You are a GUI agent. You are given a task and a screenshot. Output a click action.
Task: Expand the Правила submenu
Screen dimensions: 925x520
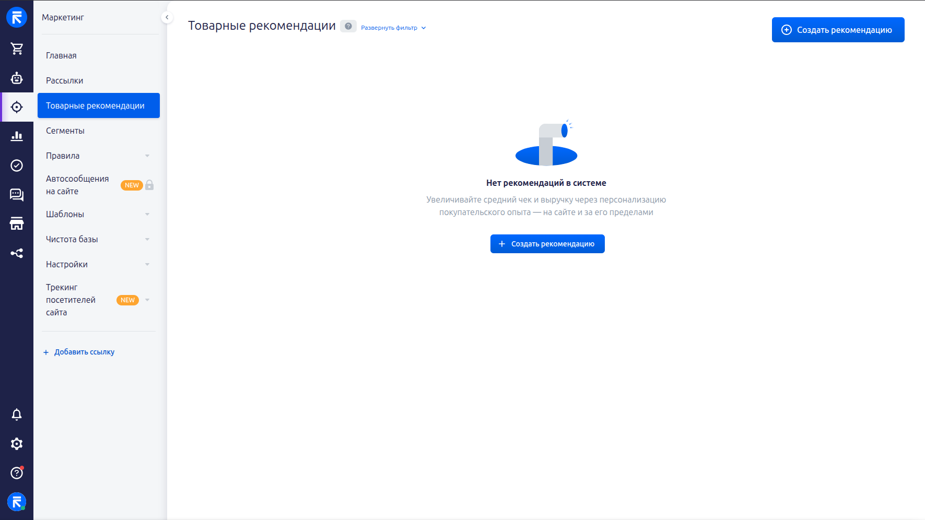pyautogui.click(x=147, y=156)
